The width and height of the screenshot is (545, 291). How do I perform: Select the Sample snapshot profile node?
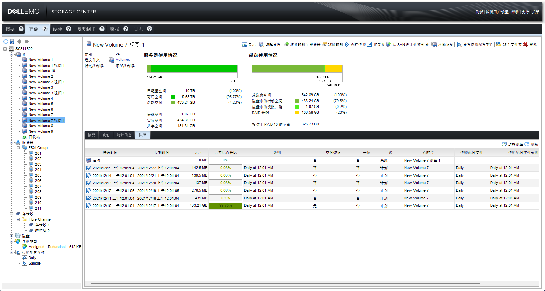coord(34,263)
